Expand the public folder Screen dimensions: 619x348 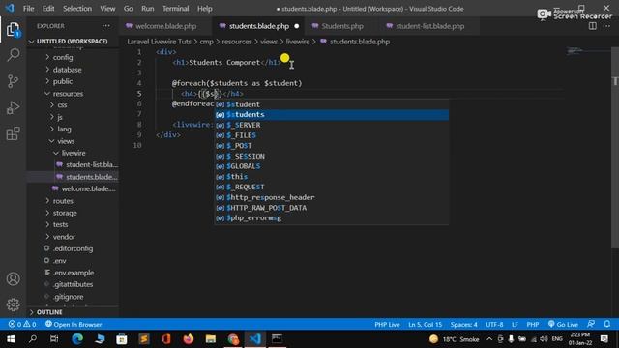pos(62,81)
